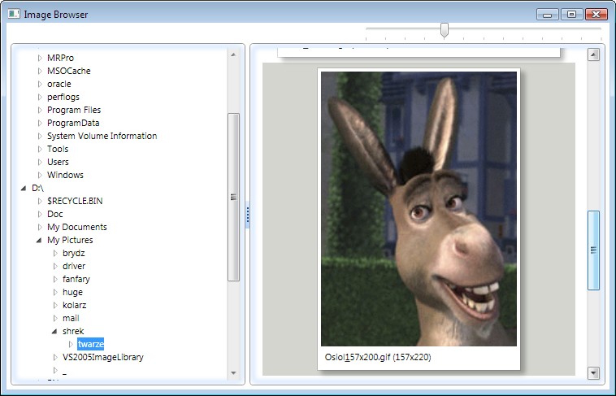Select the Tools folder

58,149
